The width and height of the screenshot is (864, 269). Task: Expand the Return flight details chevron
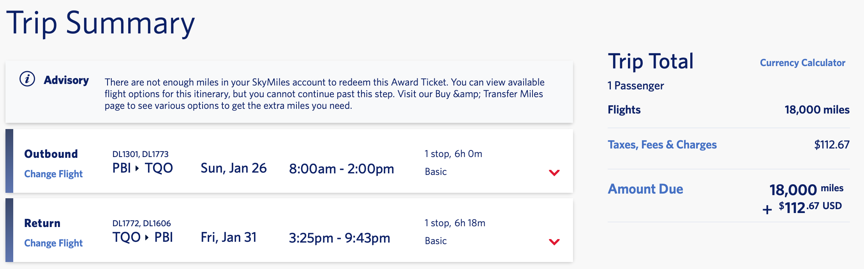[x=554, y=242]
